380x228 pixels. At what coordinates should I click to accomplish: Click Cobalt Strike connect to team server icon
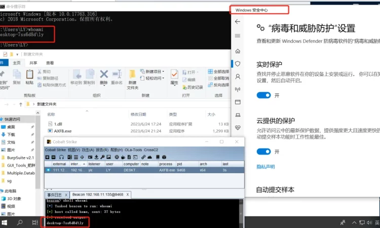(x=47, y=157)
